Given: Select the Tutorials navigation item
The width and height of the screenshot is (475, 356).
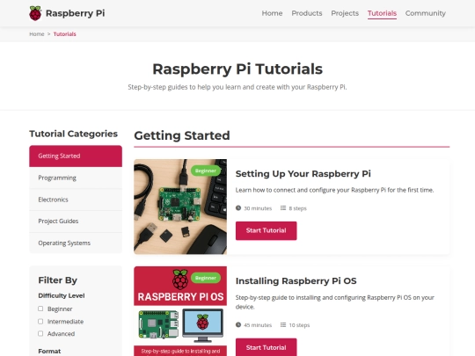Looking at the screenshot, I should (x=382, y=13).
